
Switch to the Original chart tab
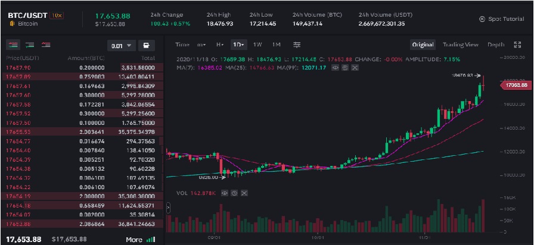423,45
